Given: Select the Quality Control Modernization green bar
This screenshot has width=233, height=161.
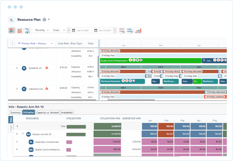Looking at the screenshot, I should coord(151,61).
